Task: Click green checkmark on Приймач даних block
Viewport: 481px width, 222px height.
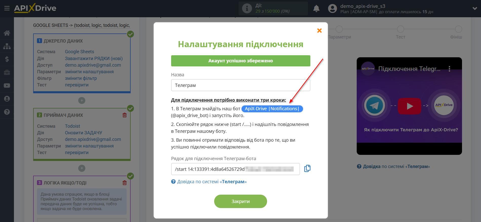Action: (x=130, y=108)
